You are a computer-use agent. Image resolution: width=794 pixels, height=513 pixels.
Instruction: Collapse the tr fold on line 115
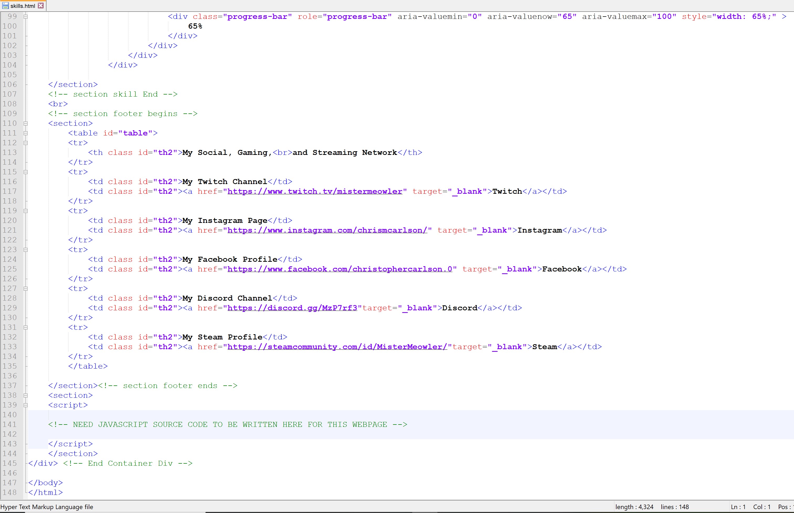tap(26, 172)
